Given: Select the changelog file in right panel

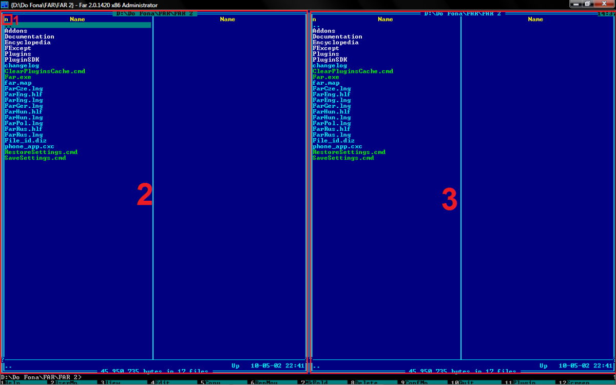Looking at the screenshot, I should [330, 66].
